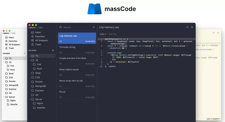225x122 pixels.
Task: Click the All Snippets archive icon in dark window
Action: [32, 40]
